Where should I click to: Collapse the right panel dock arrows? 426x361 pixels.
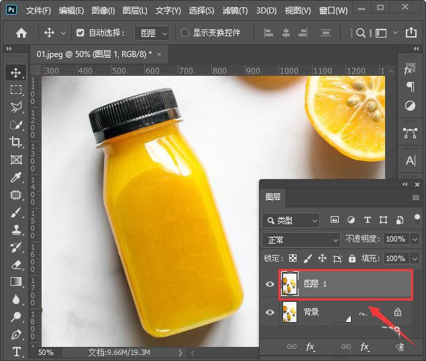click(x=416, y=49)
